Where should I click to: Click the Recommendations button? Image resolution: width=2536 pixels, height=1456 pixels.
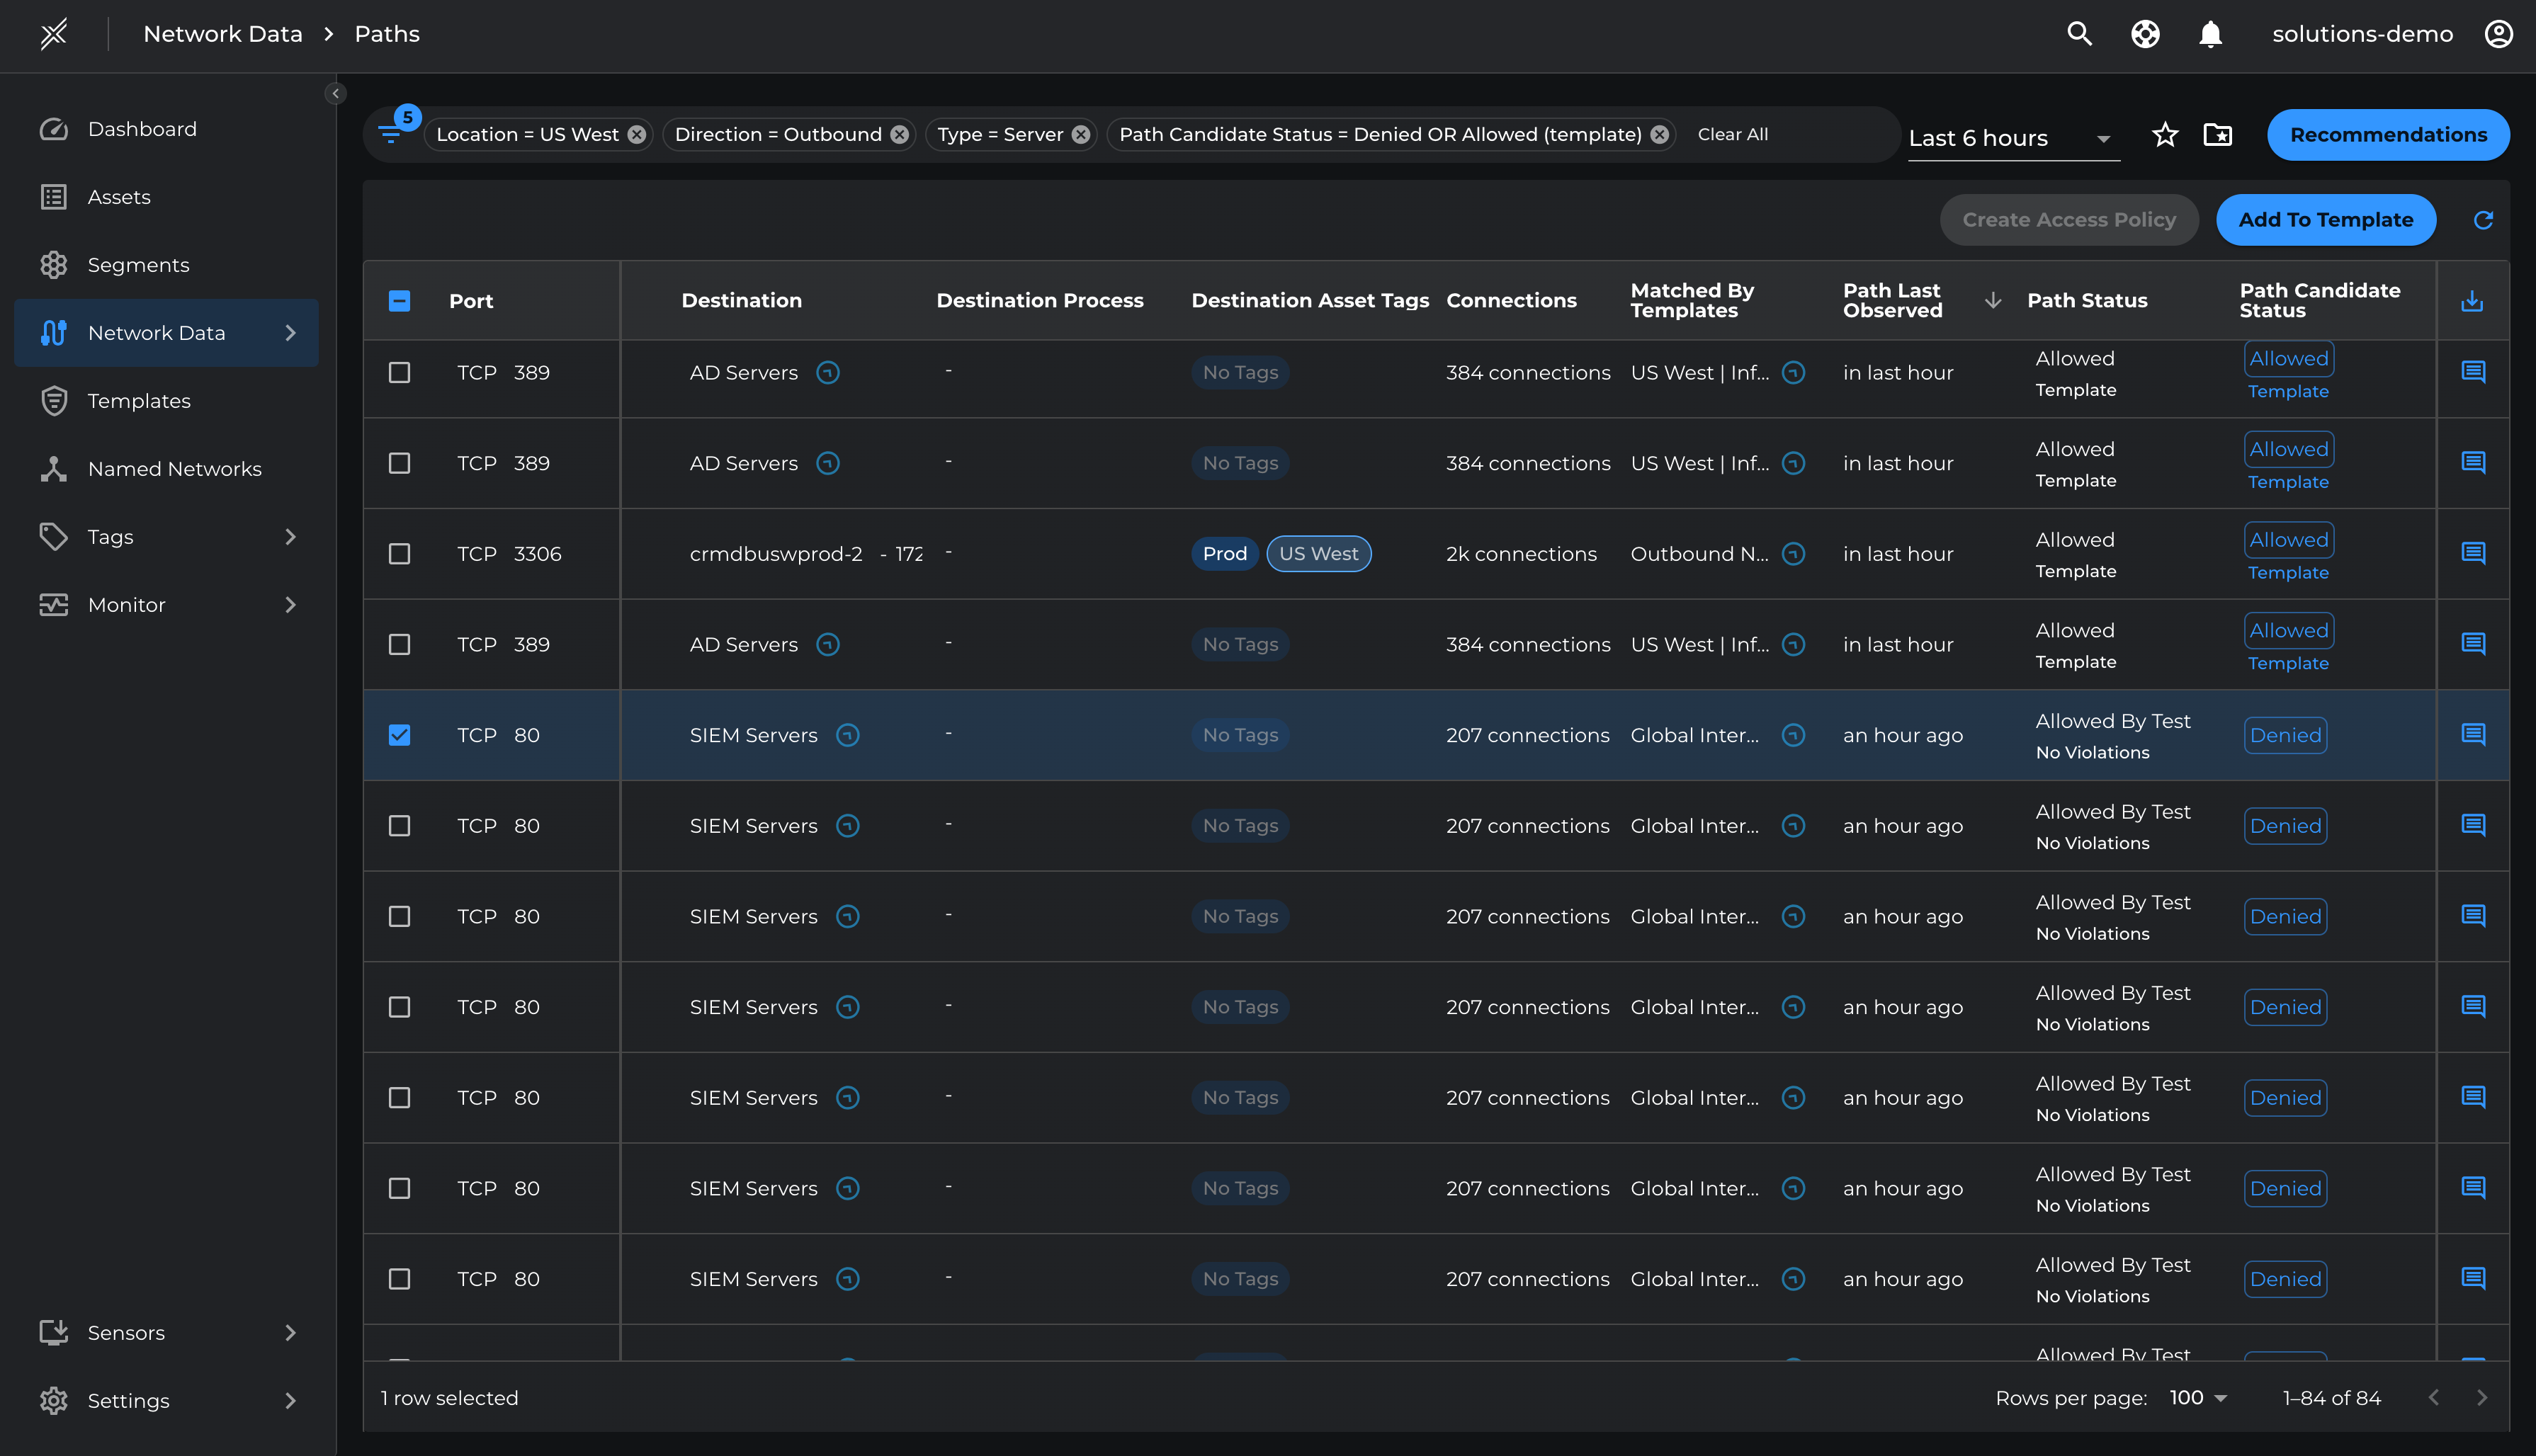pyautogui.click(x=2388, y=135)
